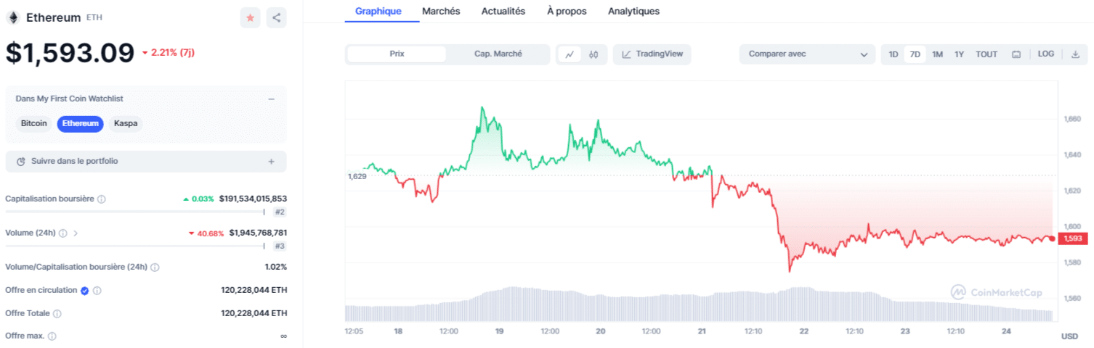Click the $191,534,015,853 market cap value

click(x=253, y=199)
